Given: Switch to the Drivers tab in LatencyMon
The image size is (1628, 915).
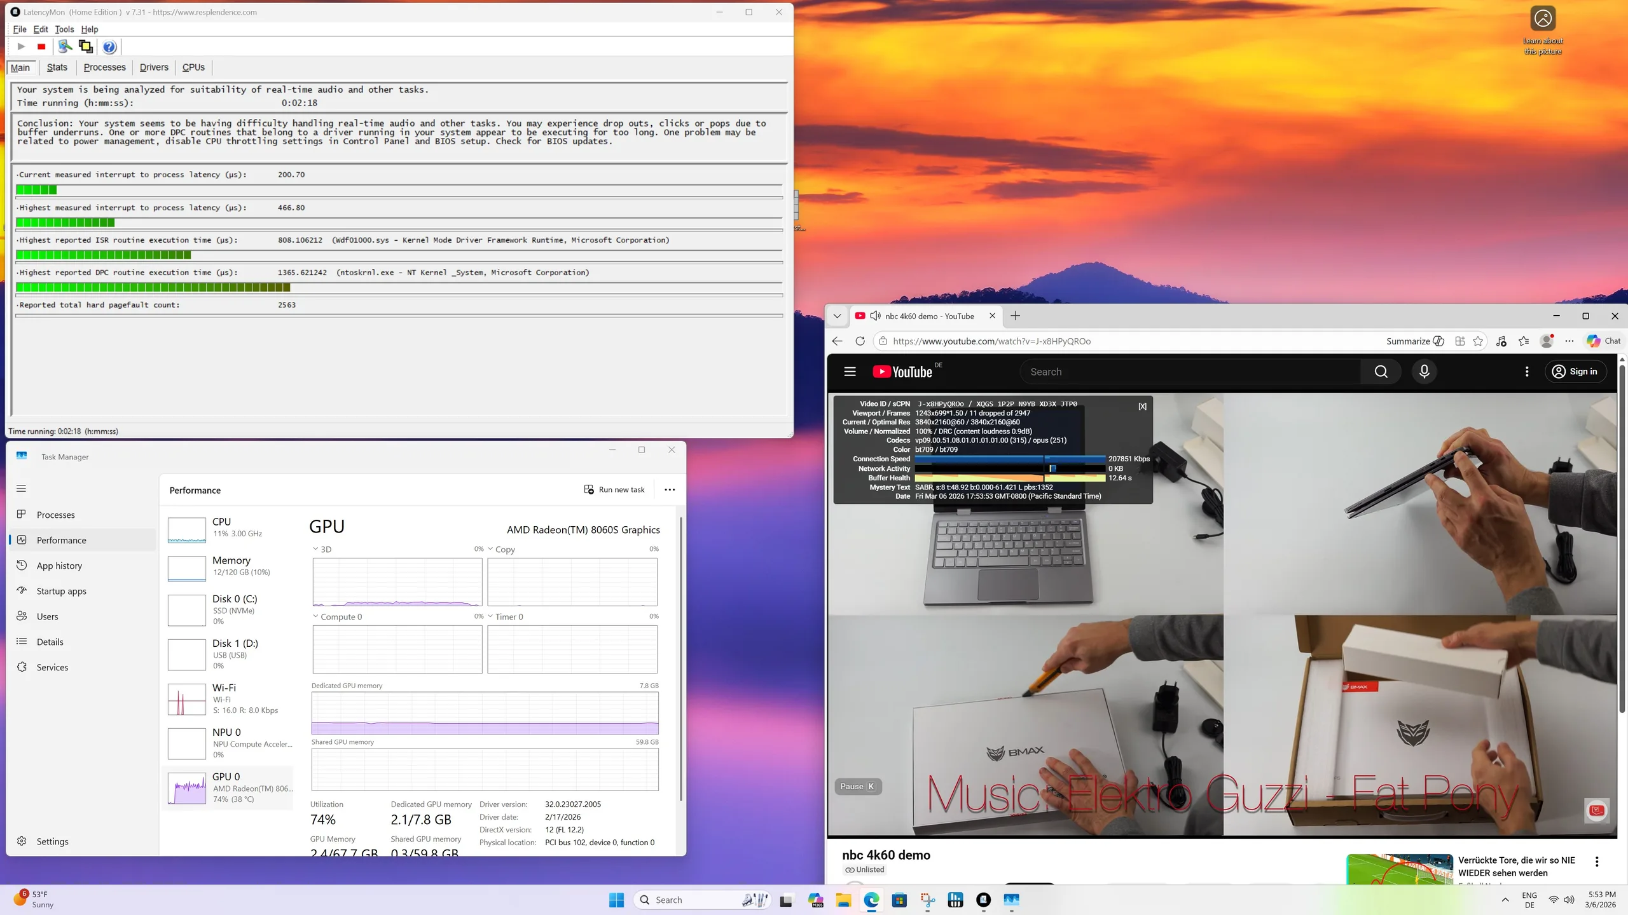Looking at the screenshot, I should [x=154, y=67].
